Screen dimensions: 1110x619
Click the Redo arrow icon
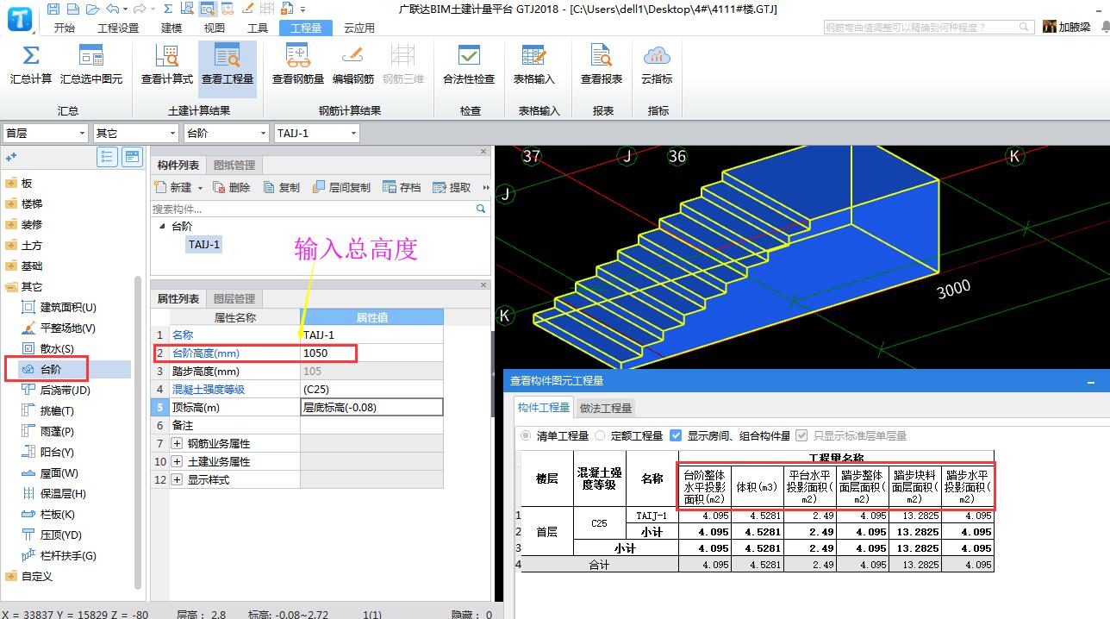pyautogui.click(x=140, y=9)
